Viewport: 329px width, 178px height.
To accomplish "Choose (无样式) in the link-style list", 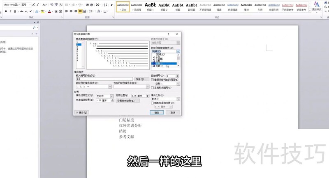I will [x=160, y=54].
